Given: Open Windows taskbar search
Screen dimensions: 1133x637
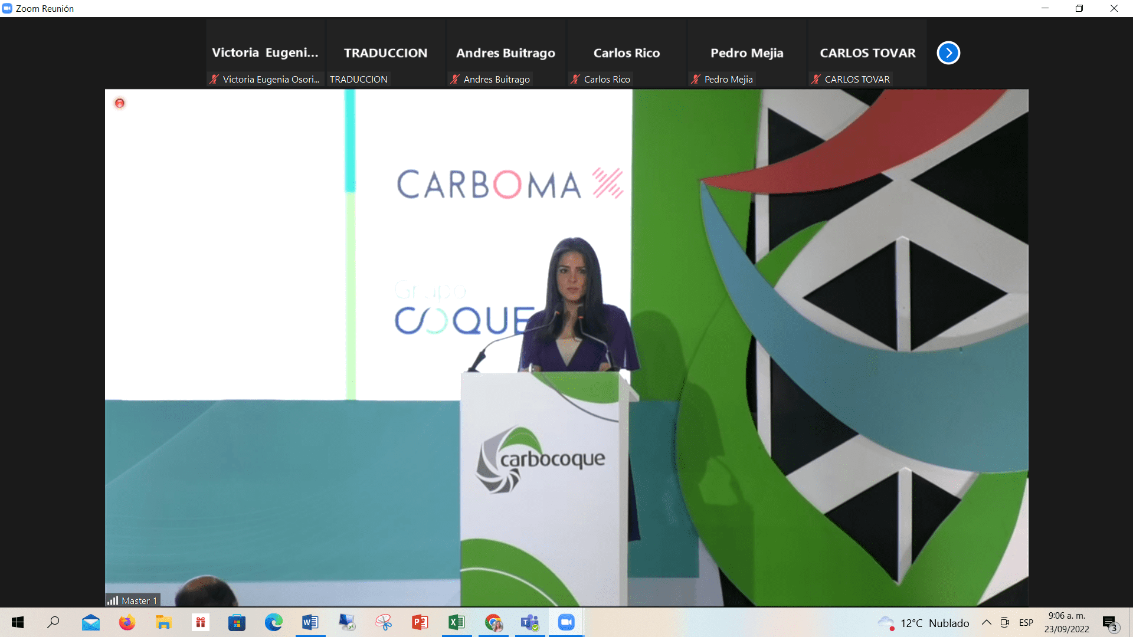Looking at the screenshot, I should point(54,622).
